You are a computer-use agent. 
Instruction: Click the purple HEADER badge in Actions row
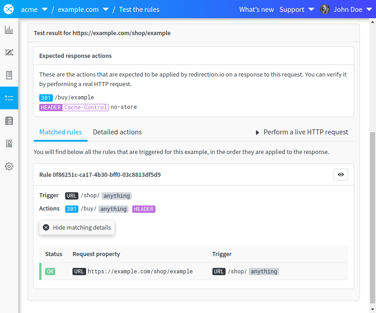(144, 209)
